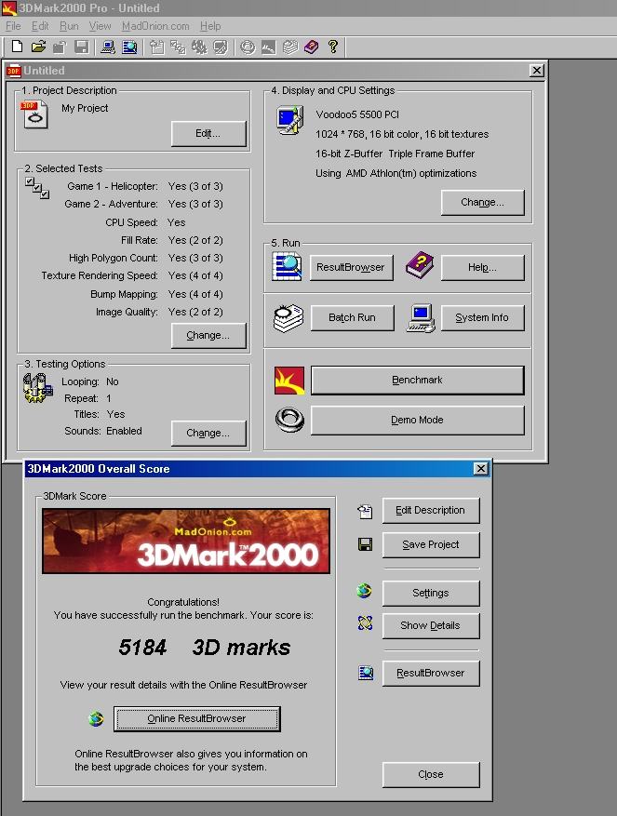Launch Demo Mode button
Screen dimensions: 617x816
coord(418,420)
